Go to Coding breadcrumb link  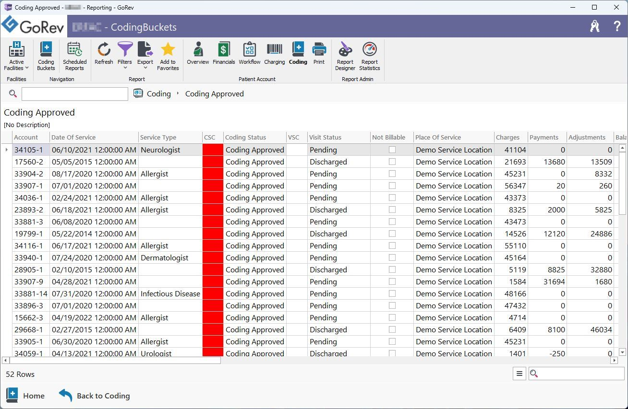(x=159, y=93)
